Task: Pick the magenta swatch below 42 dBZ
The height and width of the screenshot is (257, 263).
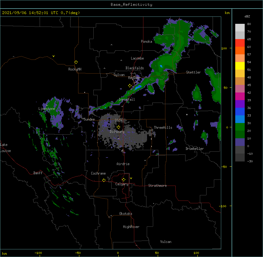Action: [240, 96]
